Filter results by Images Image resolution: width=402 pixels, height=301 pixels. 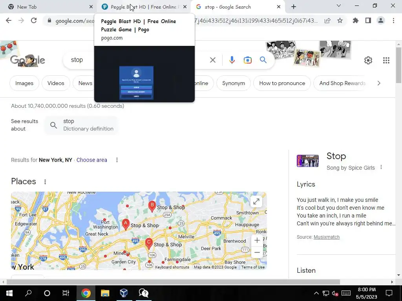(x=24, y=83)
